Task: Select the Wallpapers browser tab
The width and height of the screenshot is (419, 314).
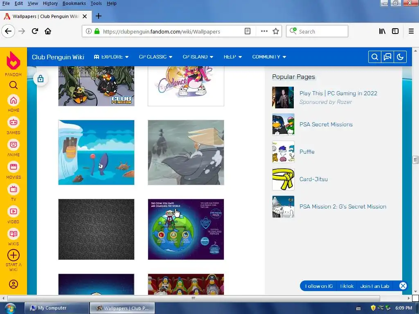Action: [x=46, y=16]
